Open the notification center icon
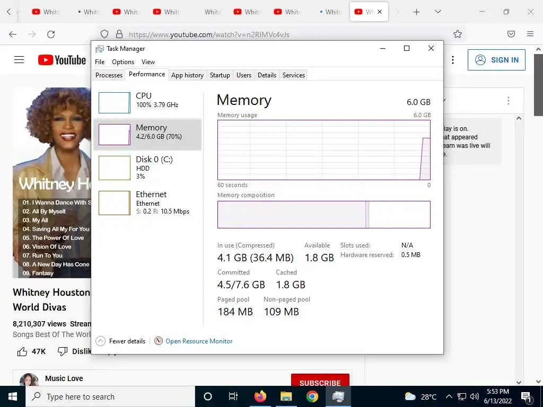The width and height of the screenshot is (543, 407). click(x=527, y=397)
